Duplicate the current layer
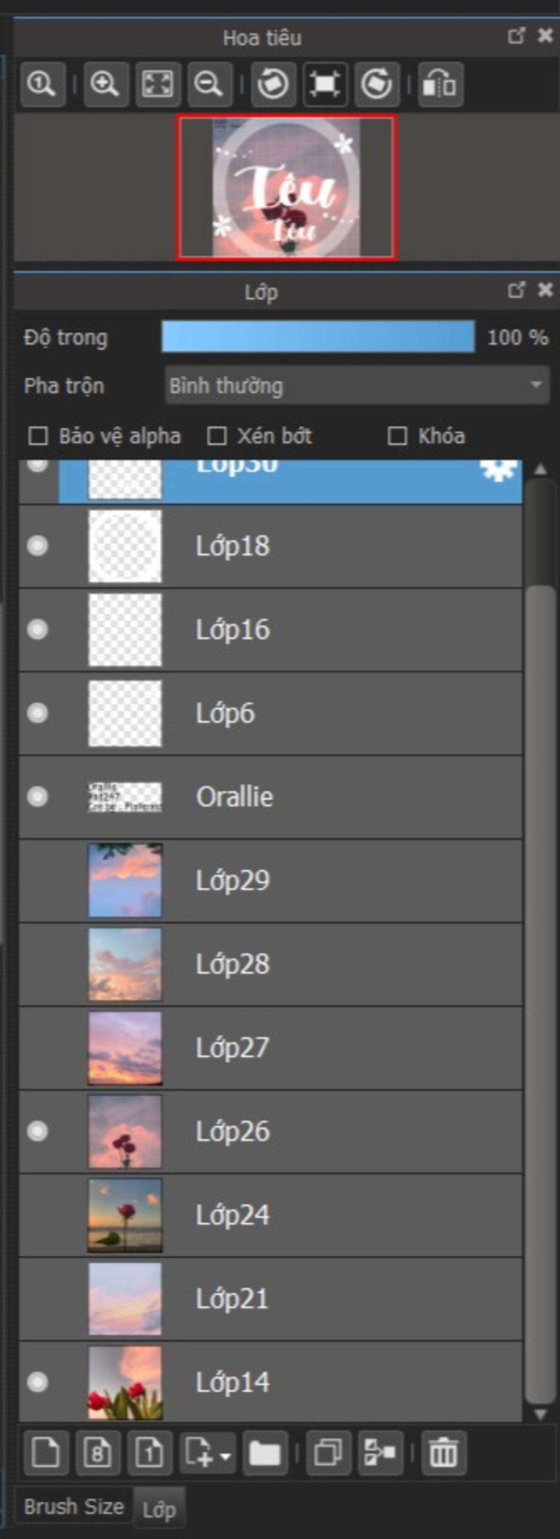 328,1453
